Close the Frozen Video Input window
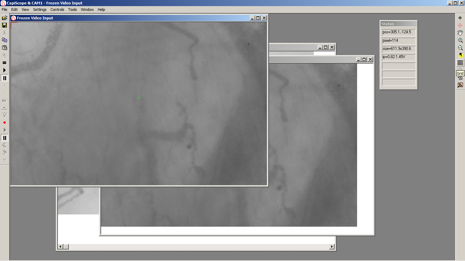465x261 pixels. (264, 18)
